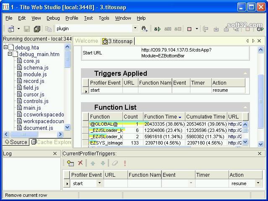Viewport: 268px width, 201px height.
Task: Click the red X remove row icon
Action: 80,163
